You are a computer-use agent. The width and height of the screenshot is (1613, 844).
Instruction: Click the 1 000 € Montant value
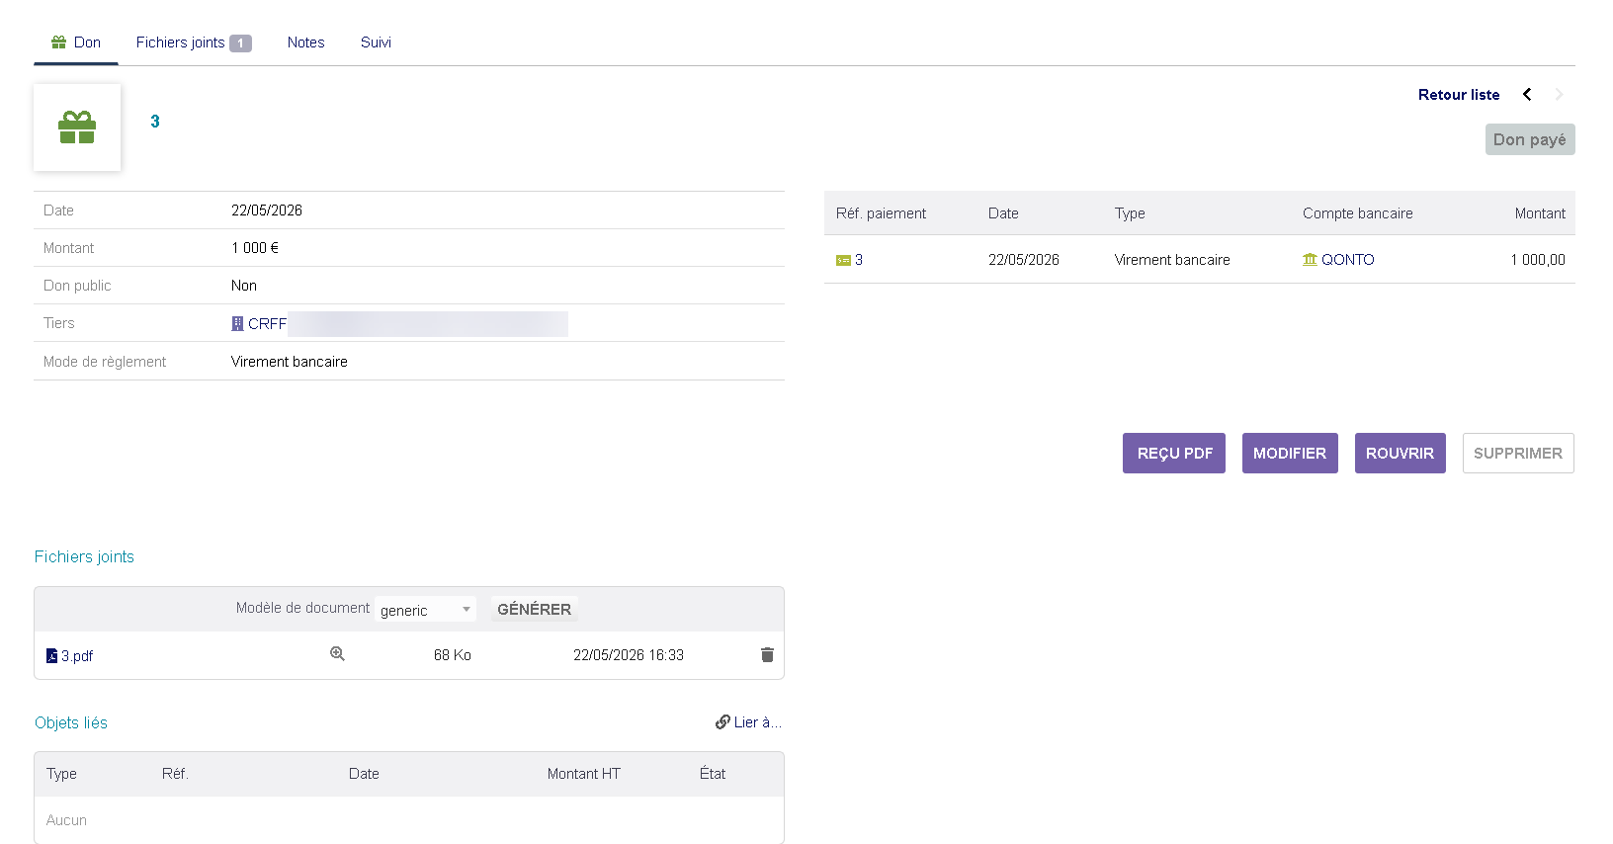tap(255, 248)
